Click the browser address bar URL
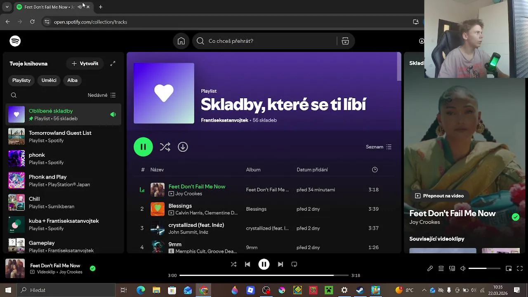Screen dimensions: 528x297 pos(90,22)
